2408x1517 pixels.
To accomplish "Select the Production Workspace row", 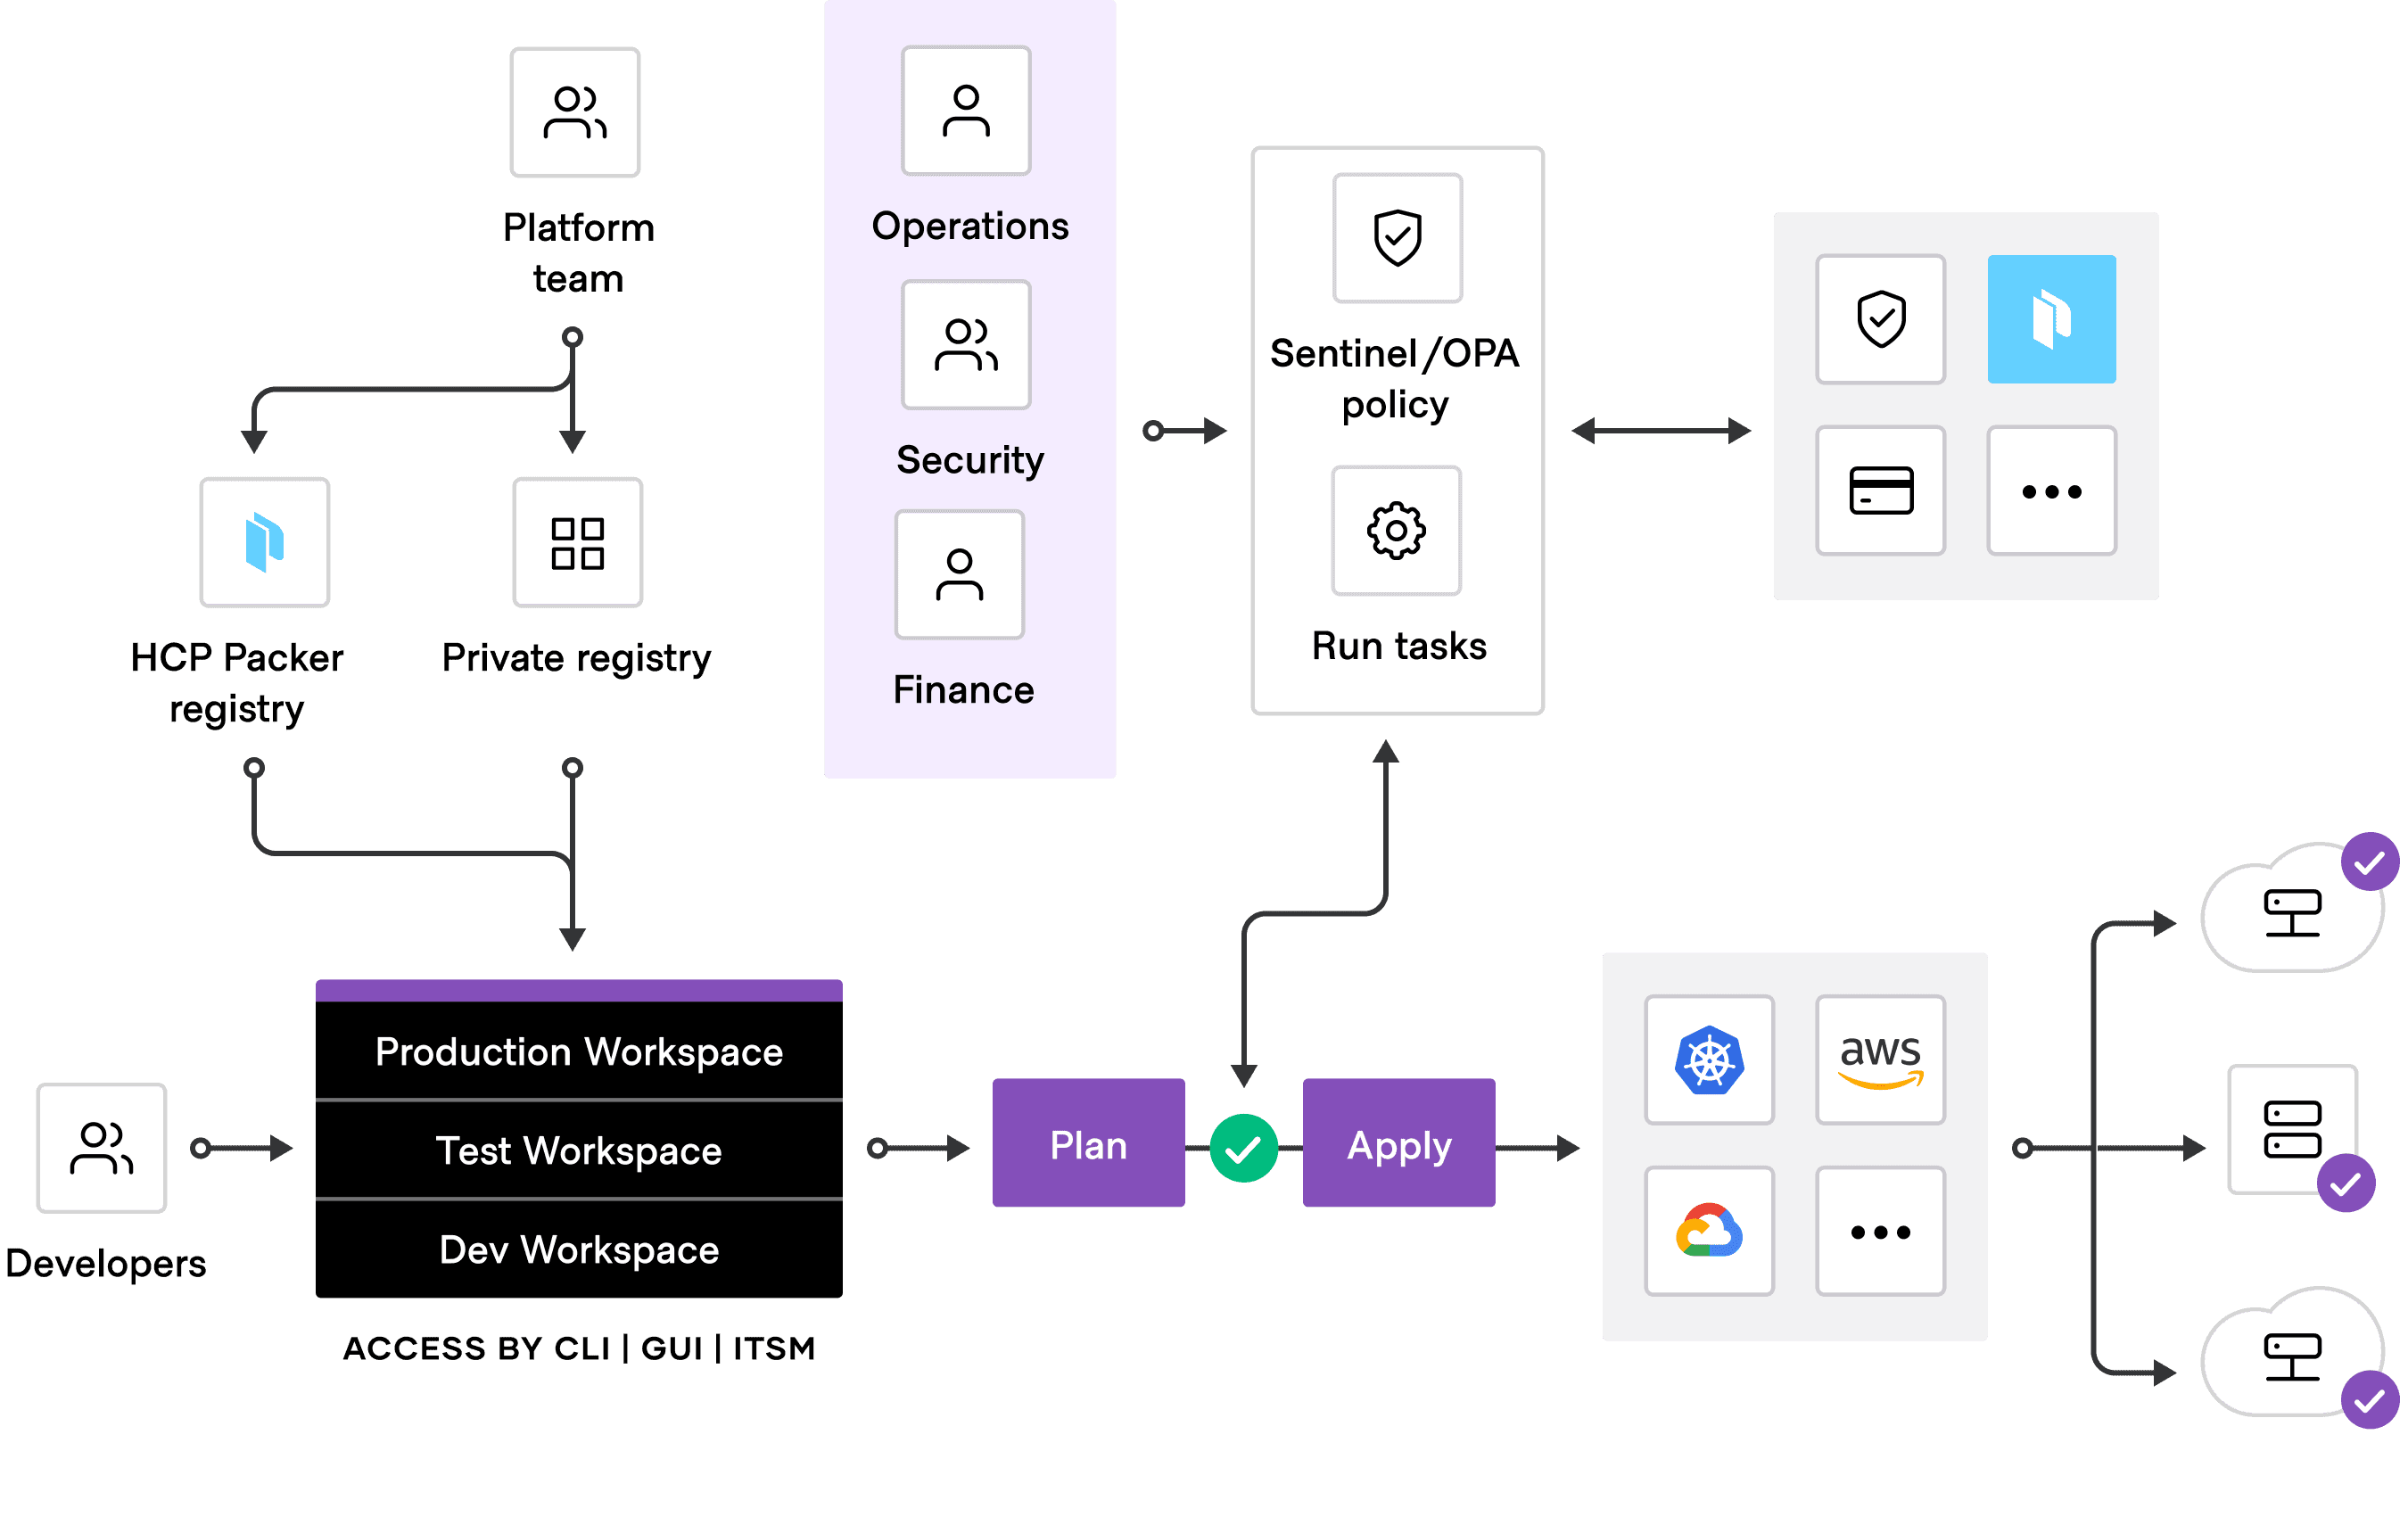I will pos(579,1052).
